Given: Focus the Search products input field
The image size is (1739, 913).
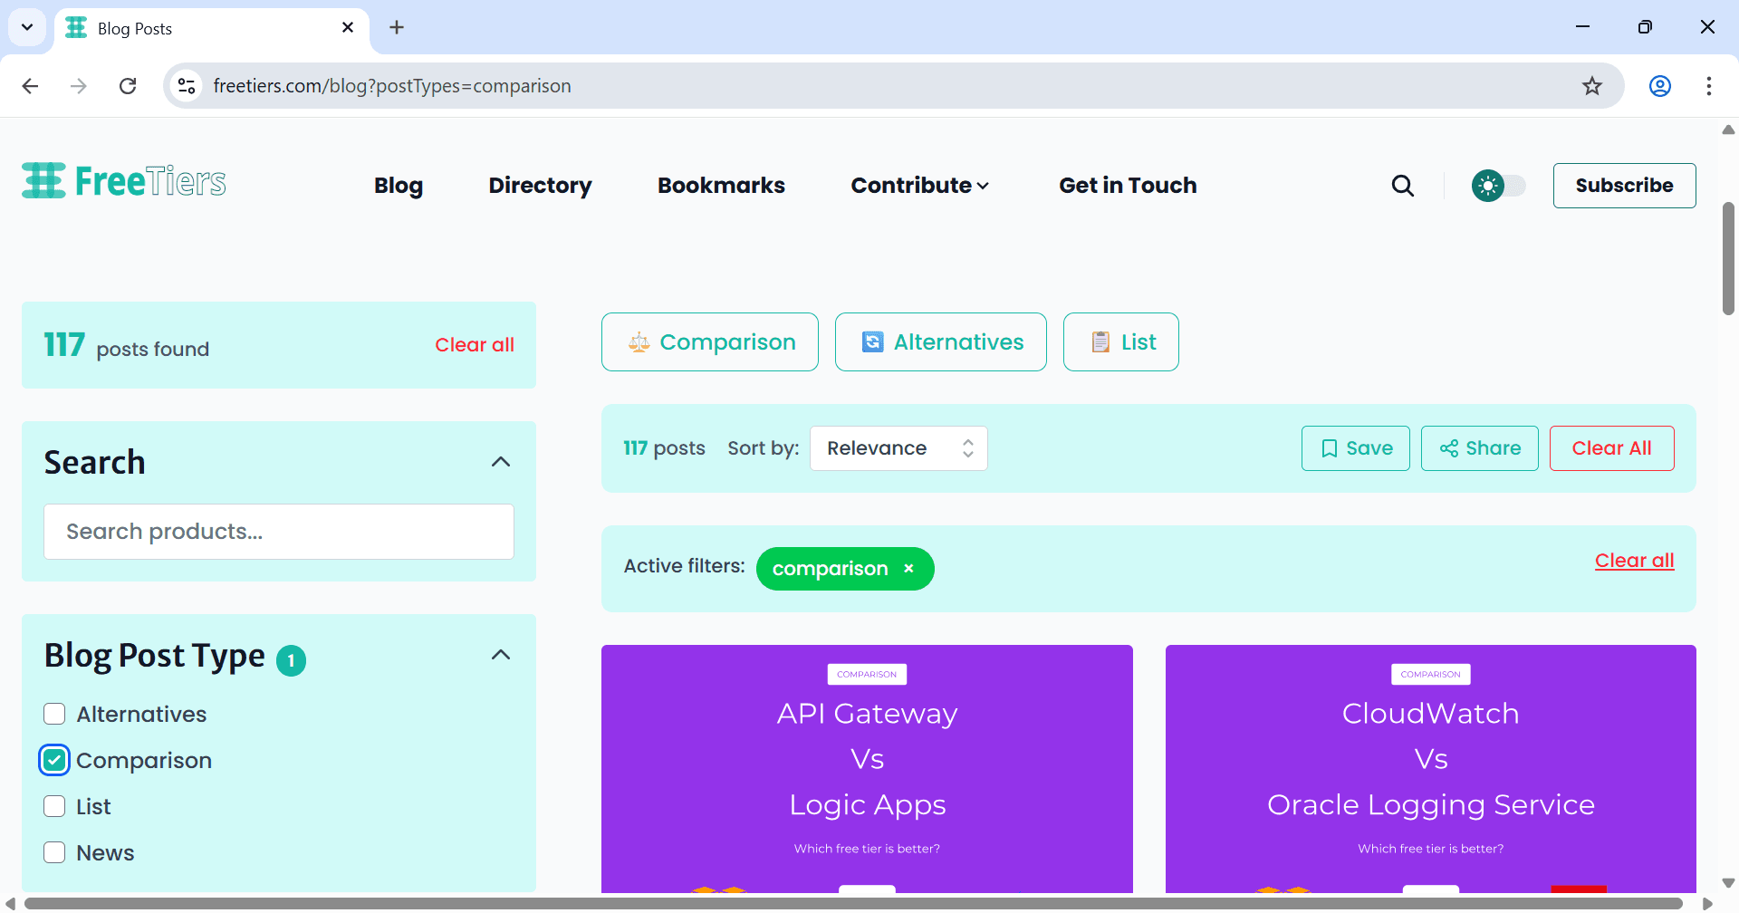Looking at the screenshot, I should pyautogui.click(x=279, y=532).
